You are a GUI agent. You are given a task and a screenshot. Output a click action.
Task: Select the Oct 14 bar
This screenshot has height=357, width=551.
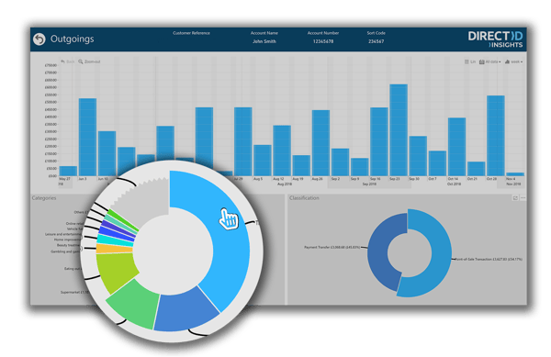point(456,147)
